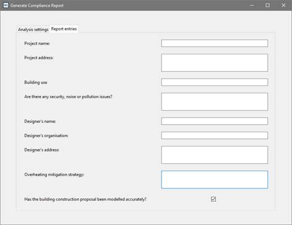Focus the Building use input field
292x225 pixels.
215,82
